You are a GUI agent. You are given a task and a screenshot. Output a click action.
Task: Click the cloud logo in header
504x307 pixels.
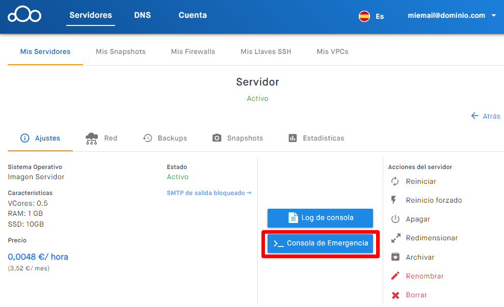(x=24, y=15)
